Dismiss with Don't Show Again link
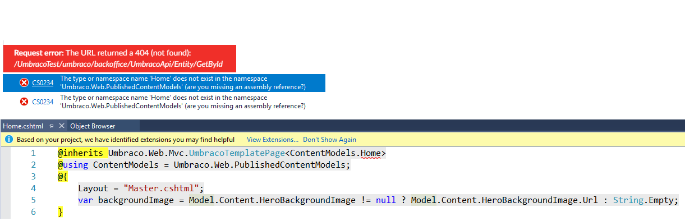Viewport: 685px width, 221px height. pos(329,140)
